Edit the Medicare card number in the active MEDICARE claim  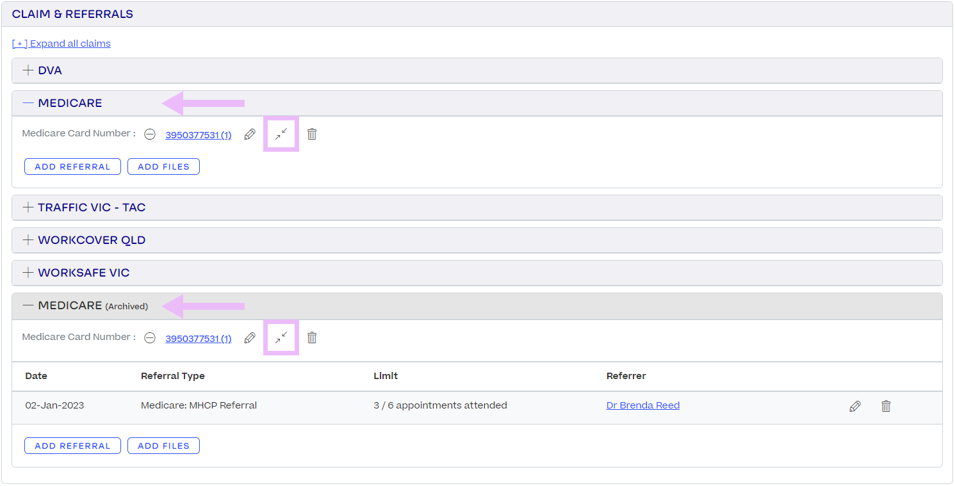pos(250,134)
